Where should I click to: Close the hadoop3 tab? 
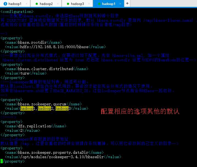[x=89, y=4]
